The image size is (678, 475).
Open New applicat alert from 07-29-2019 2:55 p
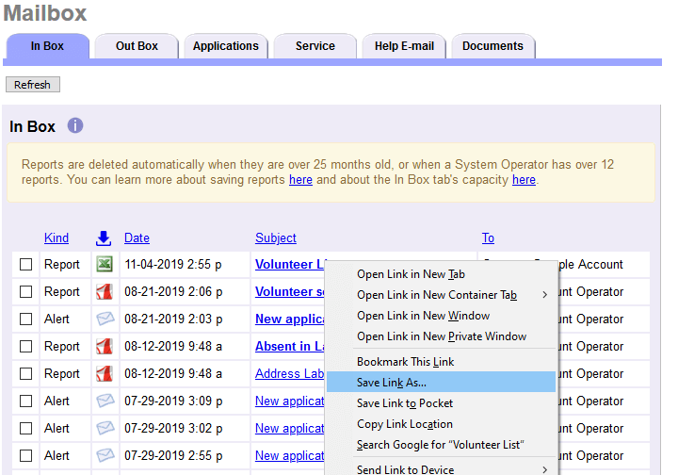point(290,455)
